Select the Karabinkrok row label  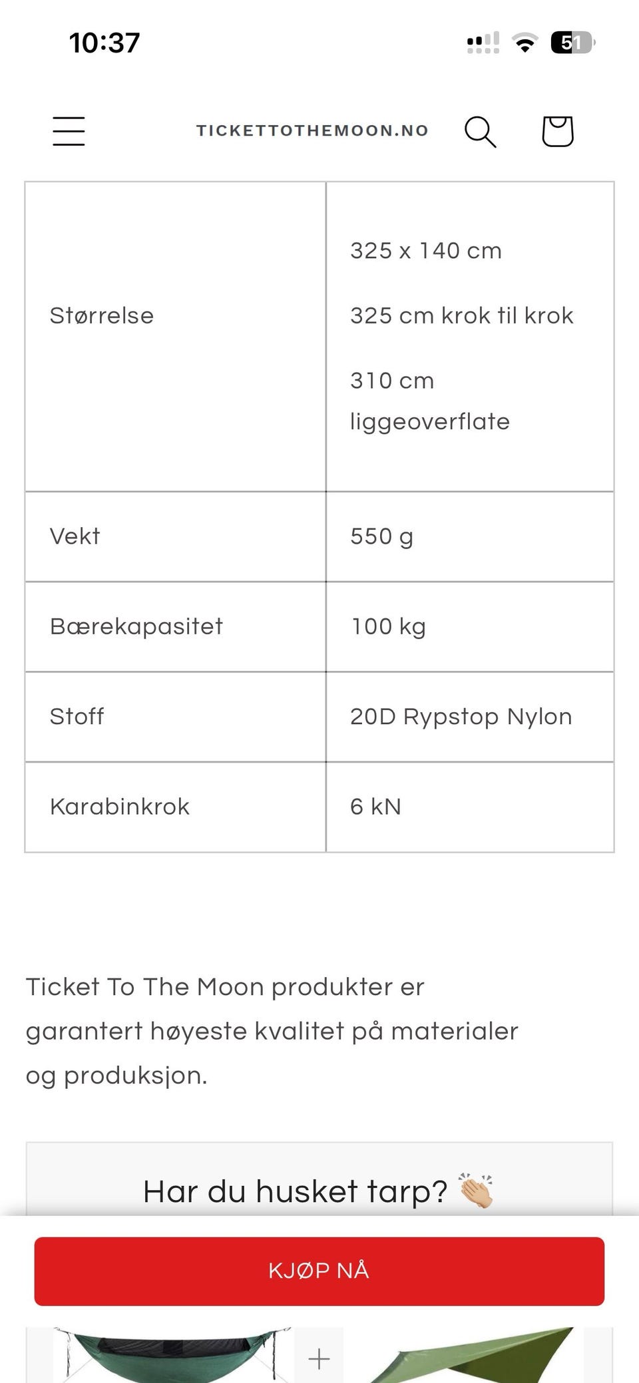click(120, 807)
